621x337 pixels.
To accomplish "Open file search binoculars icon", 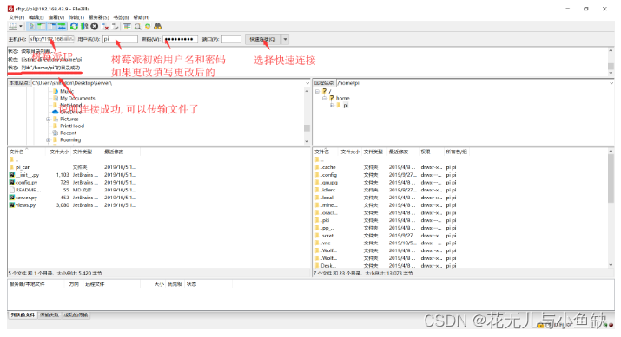I will click(158, 27).
